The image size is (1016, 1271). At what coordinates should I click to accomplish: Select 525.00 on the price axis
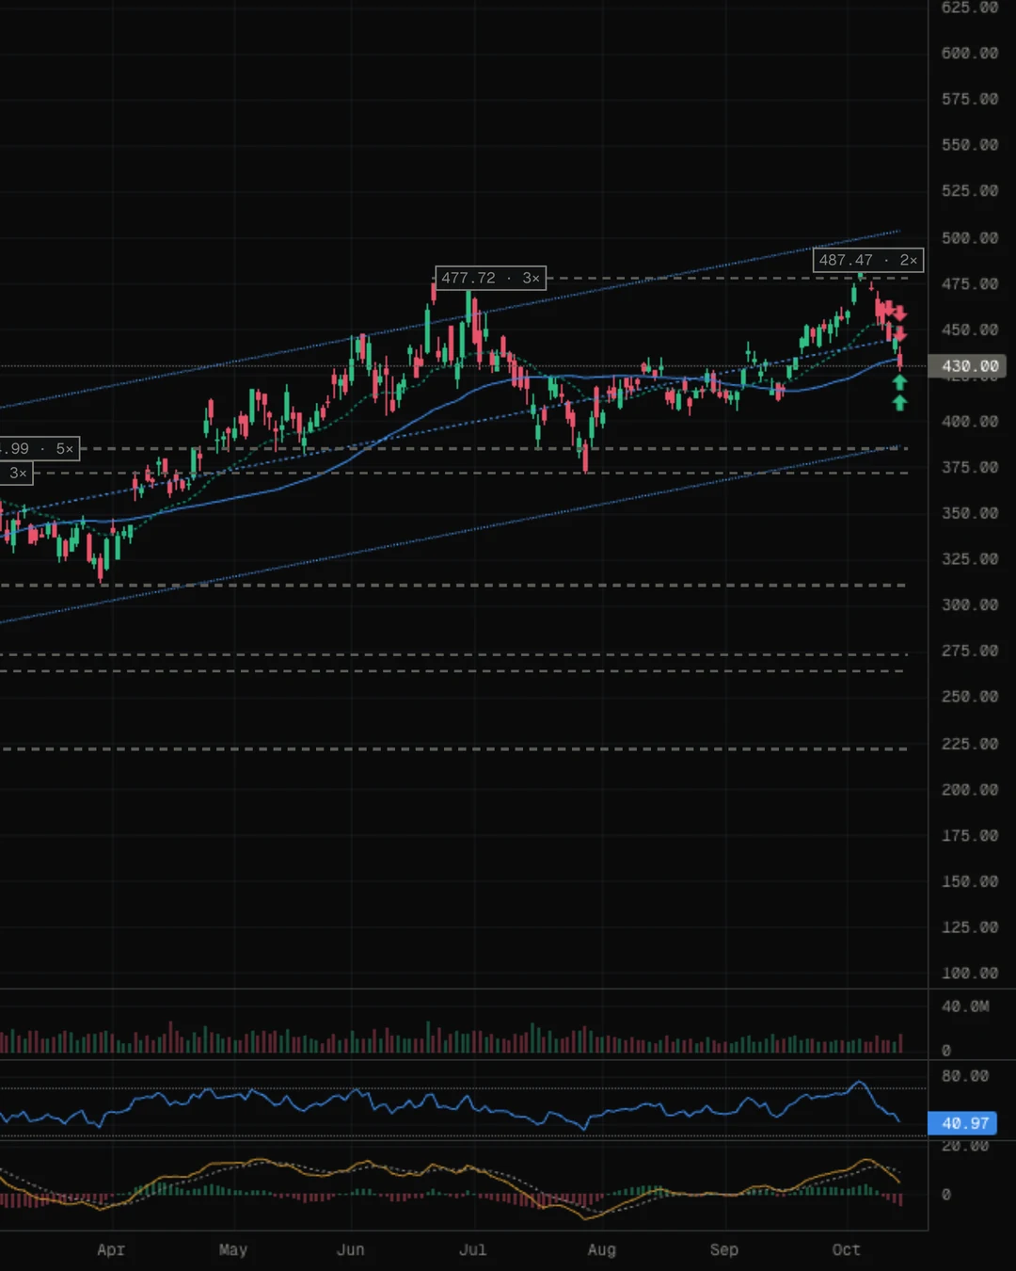pyautogui.click(x=970, y=191)
